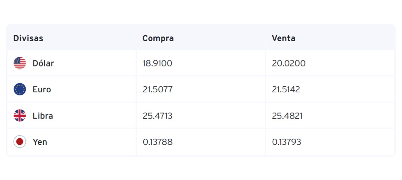This screenshot has height=180, width=402.
Task: Click the United Kingdom flag icon
Action: coord(20,116)
